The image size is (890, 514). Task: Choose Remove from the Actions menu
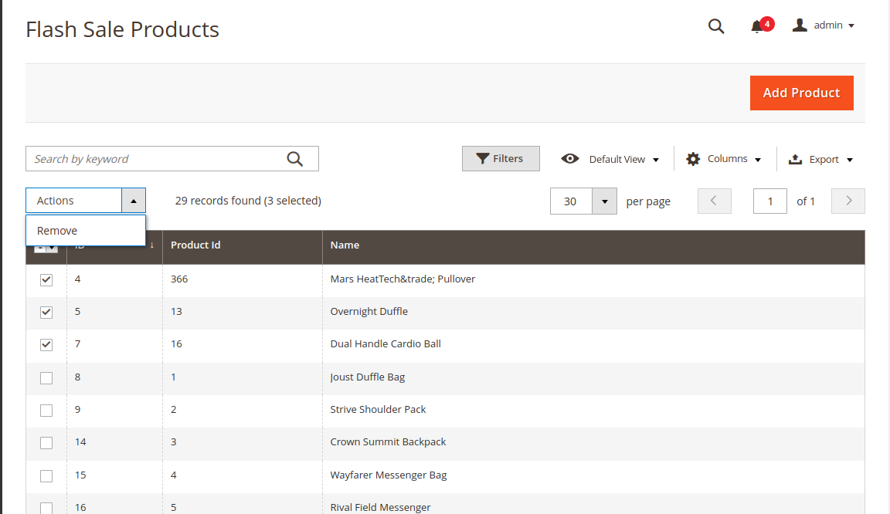[57, 231]
